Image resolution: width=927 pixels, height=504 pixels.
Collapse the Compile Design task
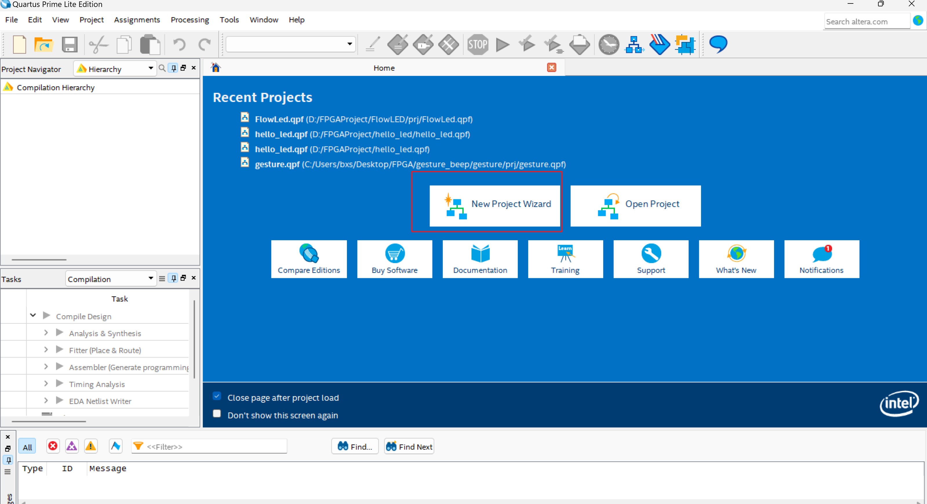coord(33,315)
